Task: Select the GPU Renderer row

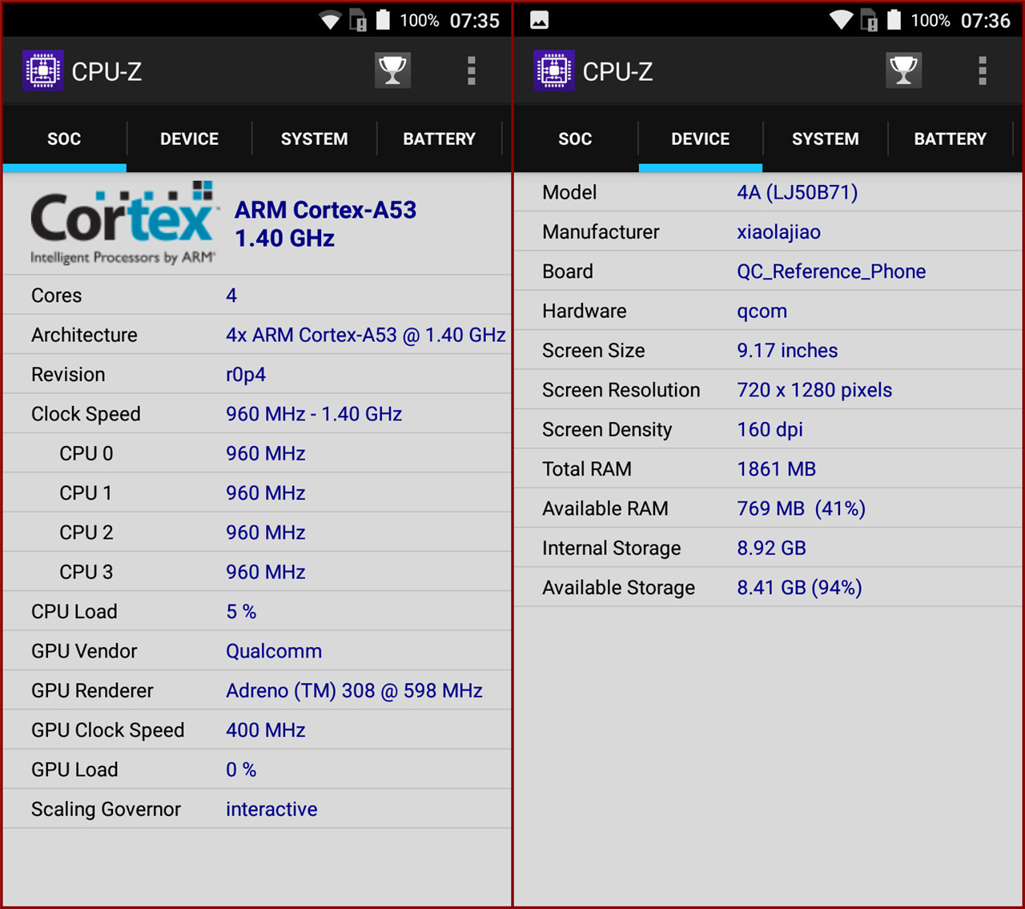Action: coord(256,690)
